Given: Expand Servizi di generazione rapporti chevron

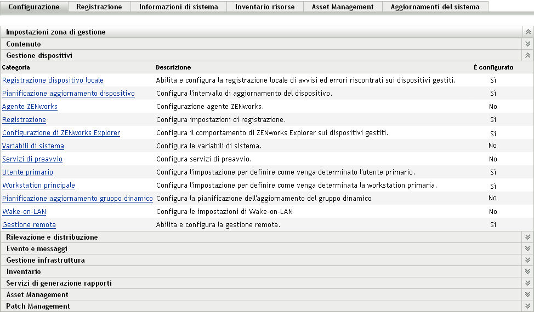Looking at the screenshot, I should (528, 283).
